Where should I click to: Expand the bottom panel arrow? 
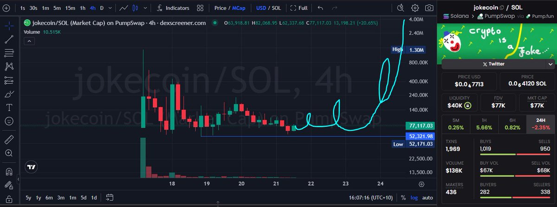pos(218,204)
